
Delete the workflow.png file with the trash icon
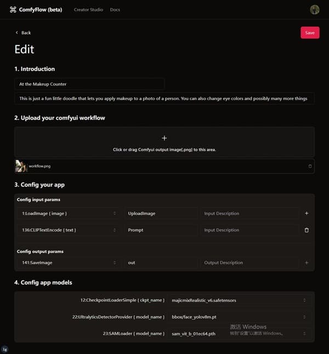[x=310, y=166]
